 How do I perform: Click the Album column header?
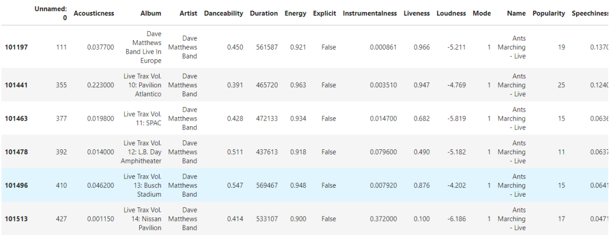pos(151,13)
